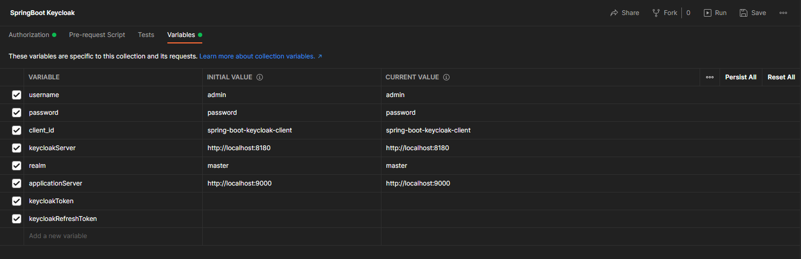Uncheck the password variable checkbox
The width and height of the screenshot is (801, 259).
tap(17, 113)
